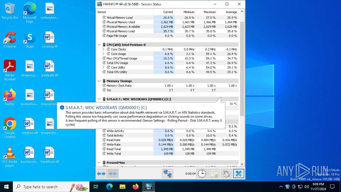Click HWiNFO icon in the taskbar
The height and width of the screenshot is (192, 341).
(149, 187)
